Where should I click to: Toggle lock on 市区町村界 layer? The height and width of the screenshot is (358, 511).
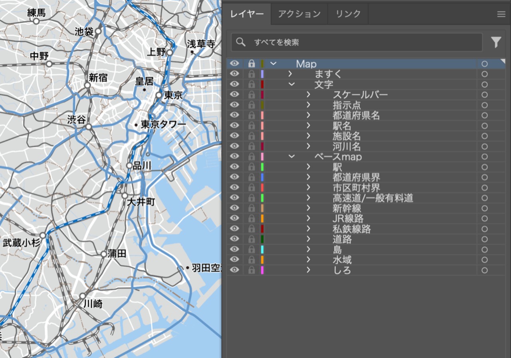click(252, 188)
